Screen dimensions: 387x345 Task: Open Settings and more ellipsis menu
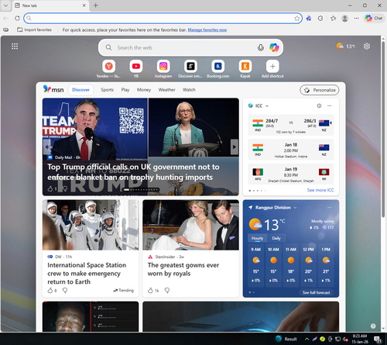pyautogui.click(x=356, y=19)
